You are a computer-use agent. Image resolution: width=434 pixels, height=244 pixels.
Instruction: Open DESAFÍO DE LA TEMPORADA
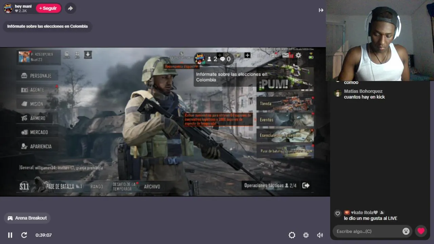(x=124, y=186)
